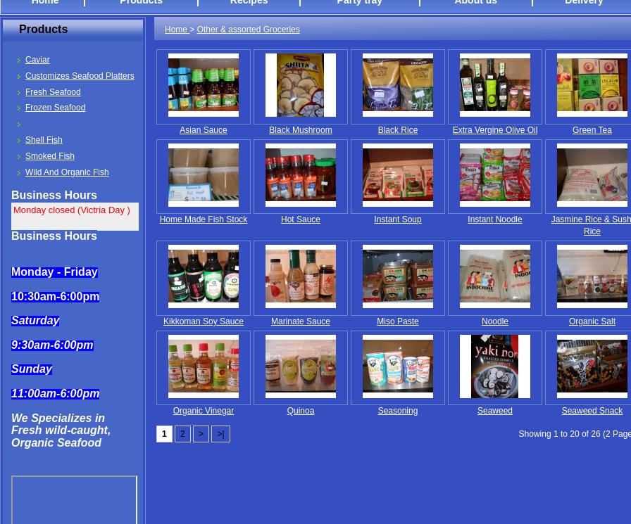631x524 pixels.
Task: Open the Recipes menu item
Action: [x=249, y=3]
